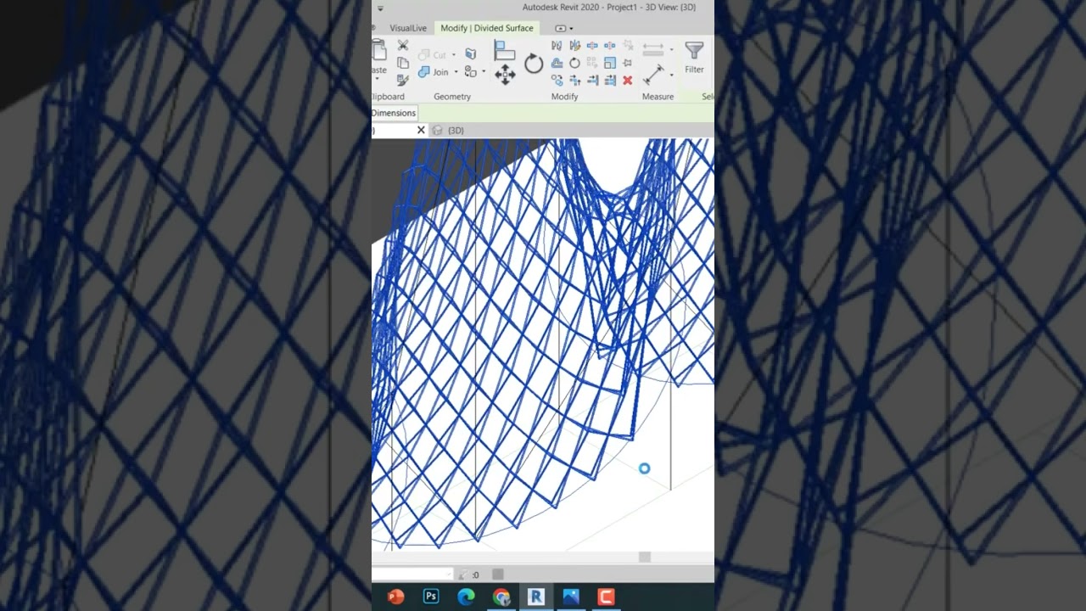
Task: Use Trim/Extend Single Element tool
Action: point(592,80)
